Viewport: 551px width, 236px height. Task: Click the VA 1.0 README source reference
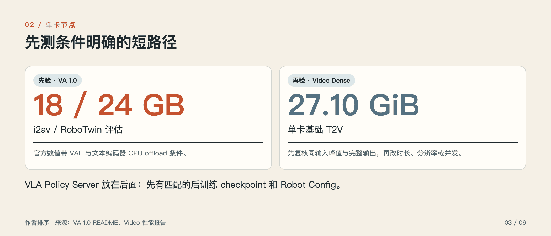tap(96, 223)
